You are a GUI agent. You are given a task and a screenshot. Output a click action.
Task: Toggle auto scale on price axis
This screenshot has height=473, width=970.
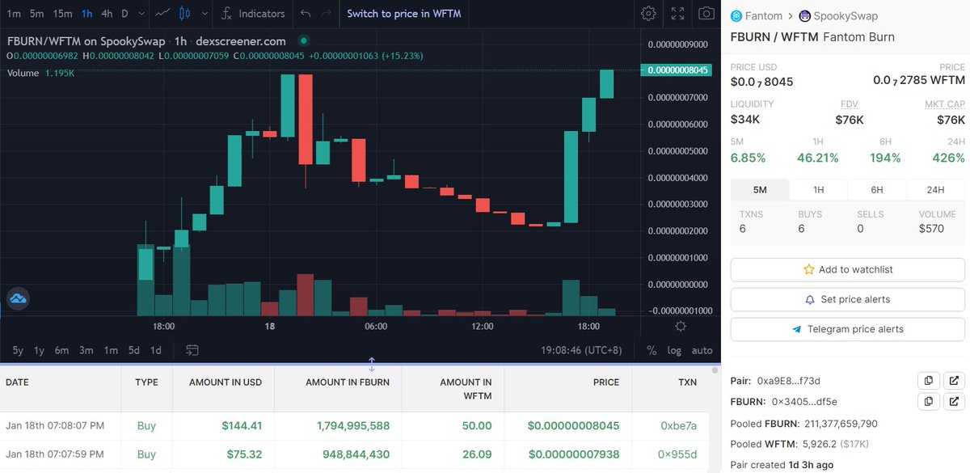(x=702, y=350)
